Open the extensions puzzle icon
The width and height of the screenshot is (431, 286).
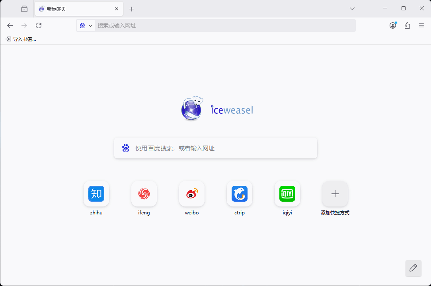pyautogui.click(x=407, y=25)
